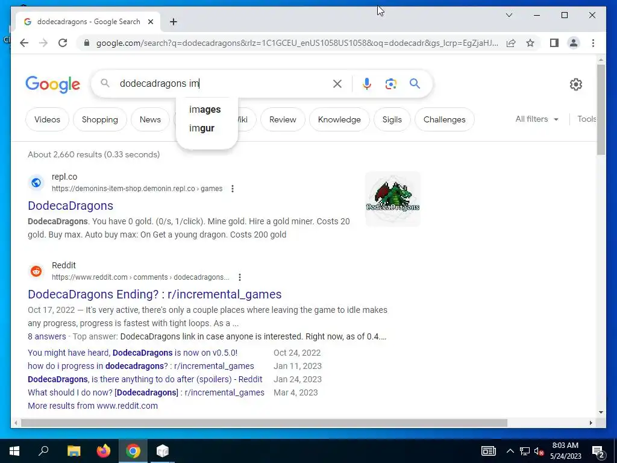Open the DodecaDragons repl.co result

(x=70, y=206)
